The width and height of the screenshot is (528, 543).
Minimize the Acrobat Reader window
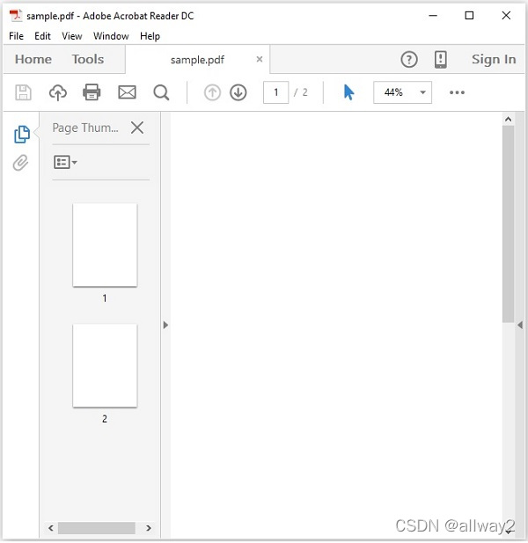pos(433,16)
